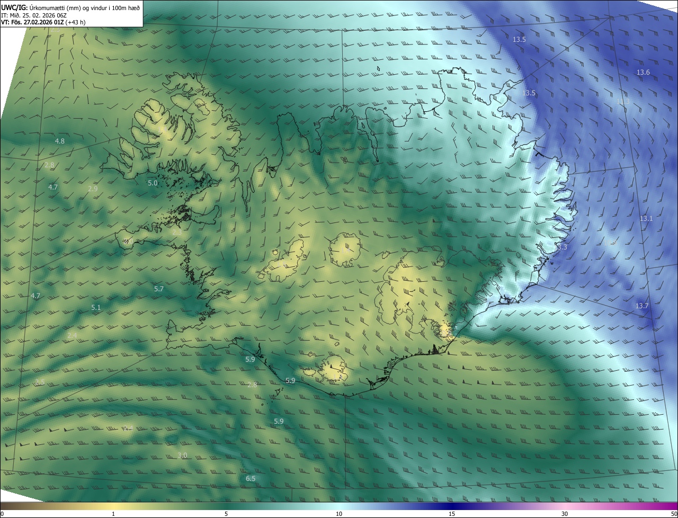This screenshot has height=518, width=678.
Task: Click the colorbar tick label 0
Action: coord(2,514)
